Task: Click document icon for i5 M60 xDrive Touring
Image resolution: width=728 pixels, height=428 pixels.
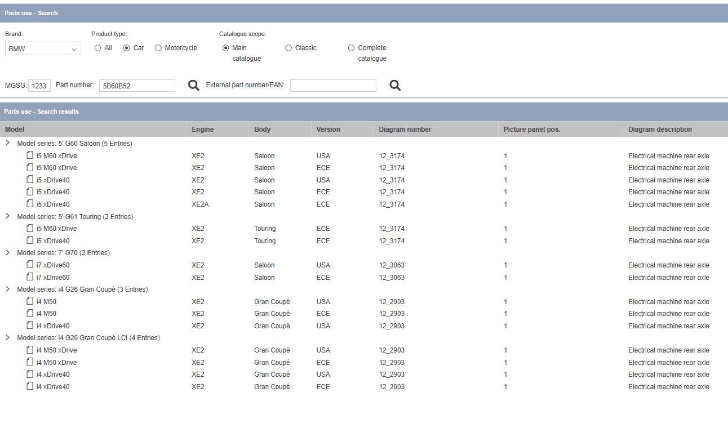Action: click(30, 228)
